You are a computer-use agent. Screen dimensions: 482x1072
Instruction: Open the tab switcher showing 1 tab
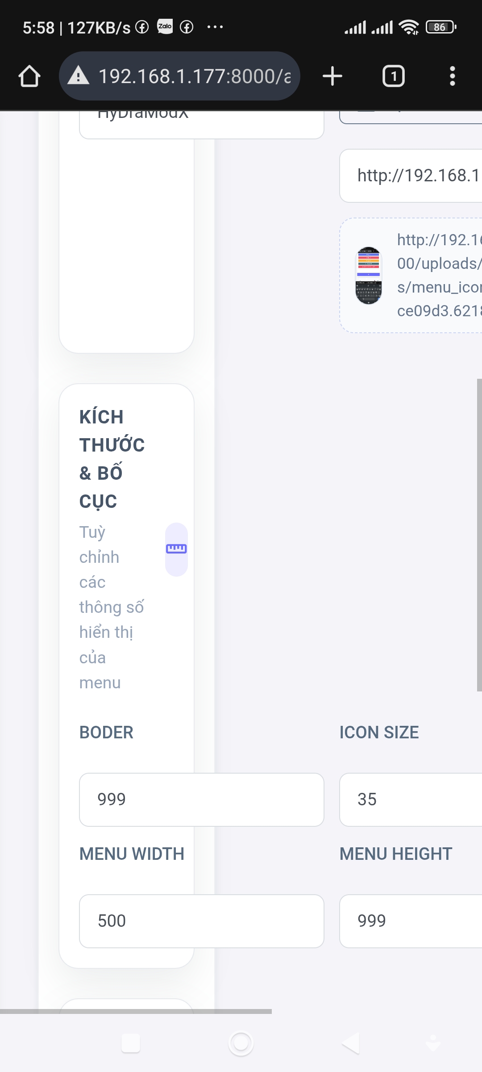pyautogui.click(x=393, y=76)
